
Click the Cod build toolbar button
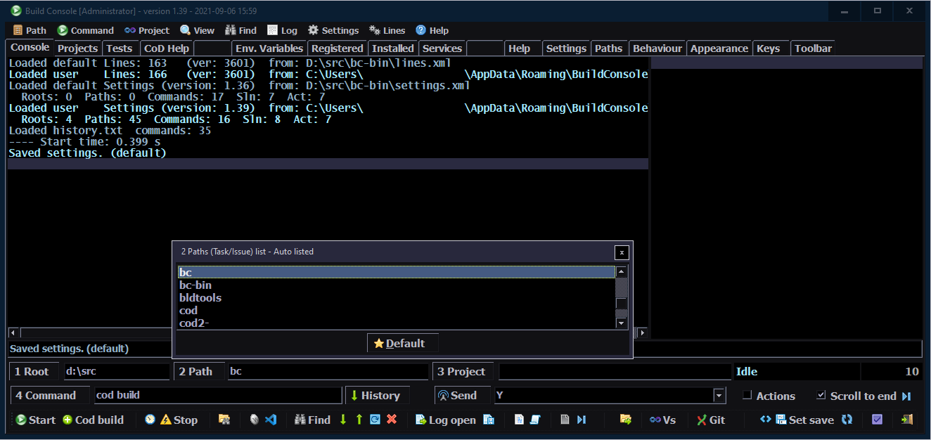click(93, 420)
